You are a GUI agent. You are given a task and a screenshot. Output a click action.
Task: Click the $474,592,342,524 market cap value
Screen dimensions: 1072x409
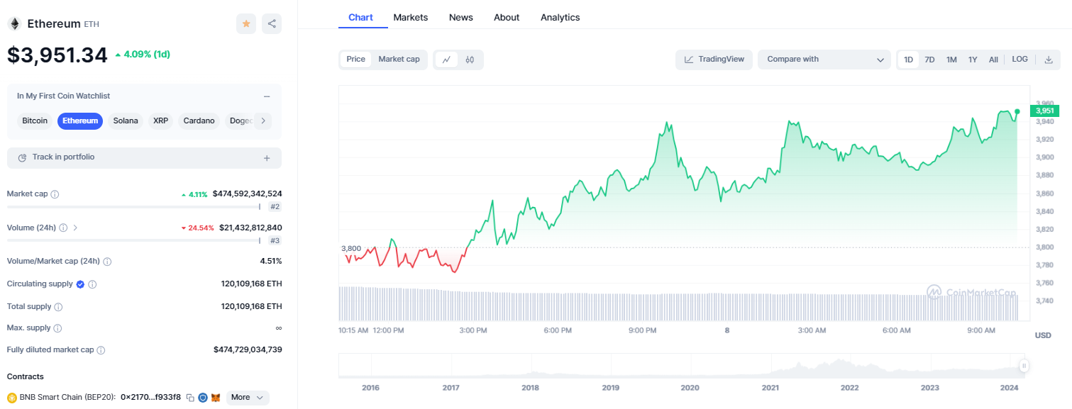pos(247,194)
